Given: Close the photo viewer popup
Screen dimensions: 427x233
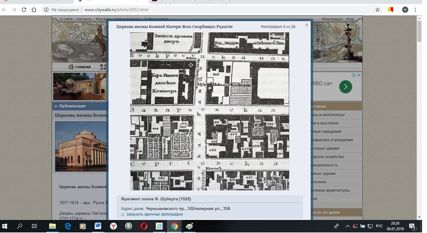Looking at the screenshot, I should [x=306, y=25].
